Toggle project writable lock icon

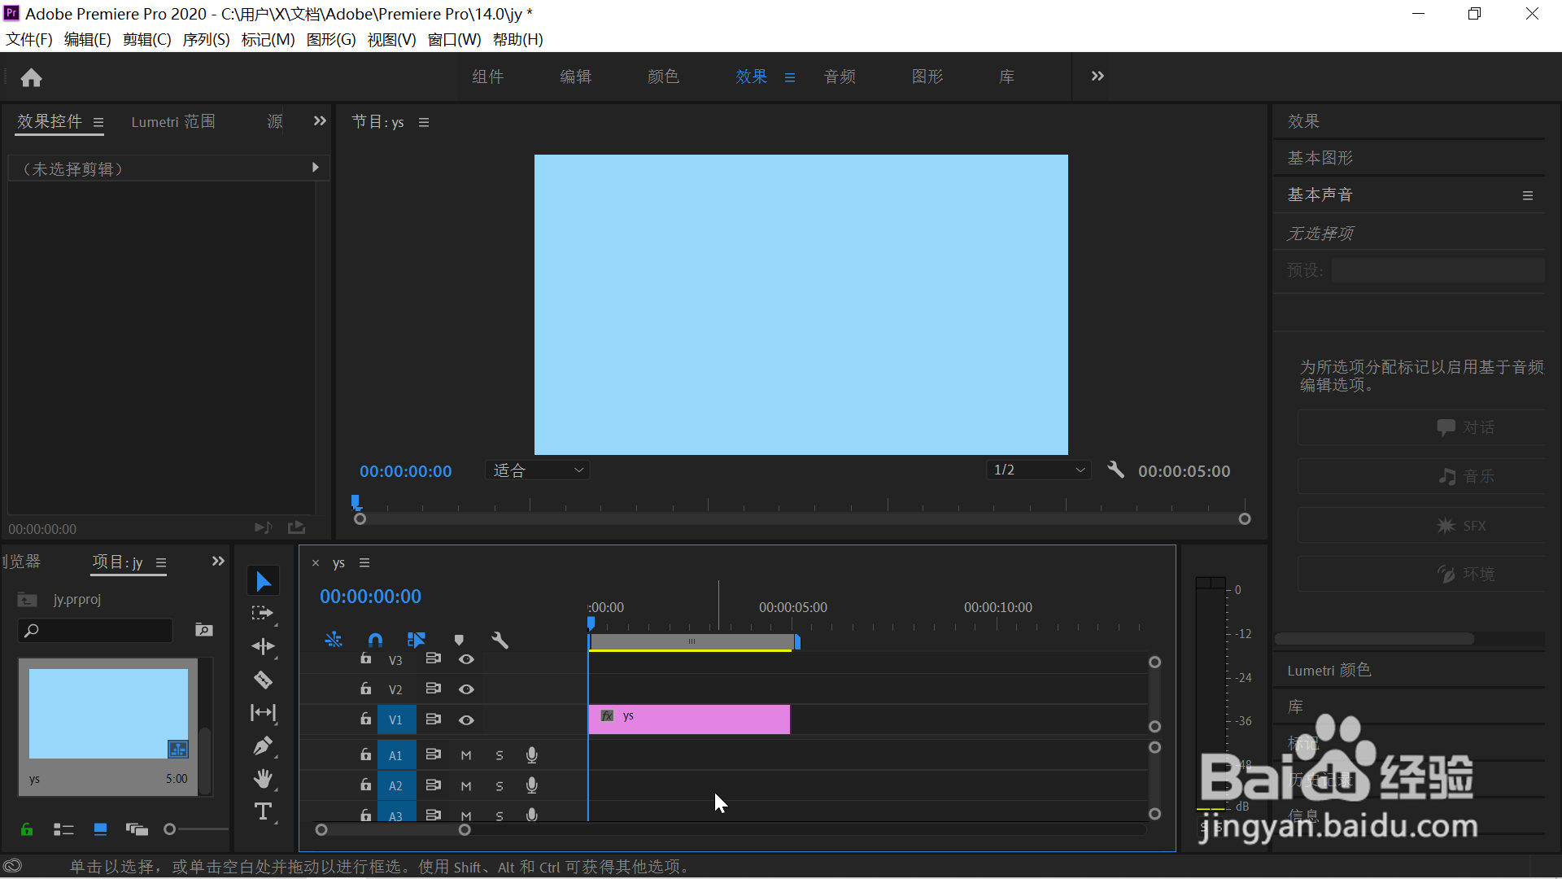pos(27,829)
